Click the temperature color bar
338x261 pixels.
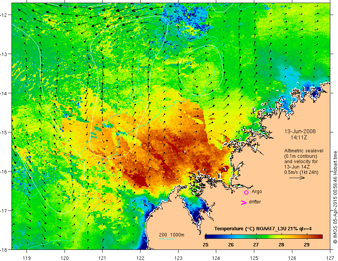pos(263,236)
